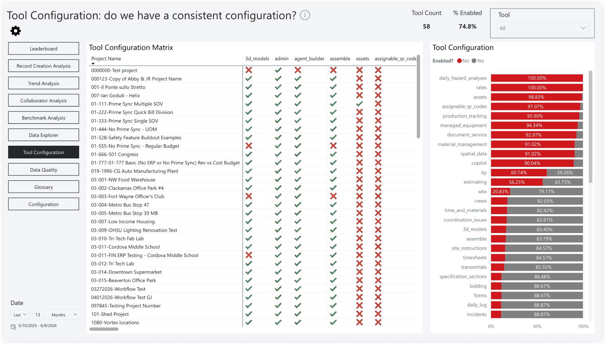606x345 pixels.
Task: Open the Glossary page
Action: click(43, 187)
